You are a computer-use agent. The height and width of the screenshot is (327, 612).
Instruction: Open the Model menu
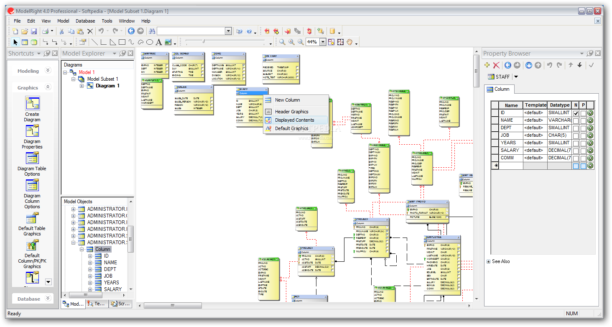point(63,21)
